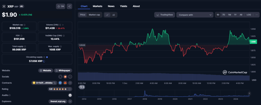
Task: Toggle LOG scale on chart
Action: pyautogui.click(x=249, y=15)
